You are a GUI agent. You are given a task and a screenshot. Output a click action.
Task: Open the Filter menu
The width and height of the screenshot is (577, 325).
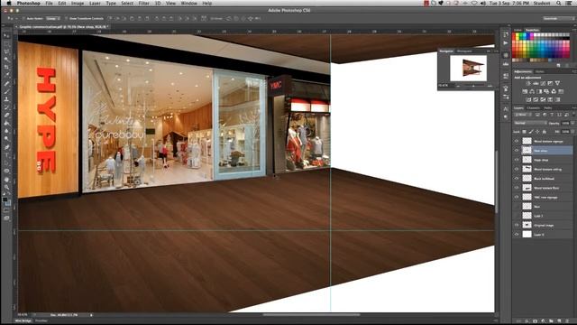(144, 4)
